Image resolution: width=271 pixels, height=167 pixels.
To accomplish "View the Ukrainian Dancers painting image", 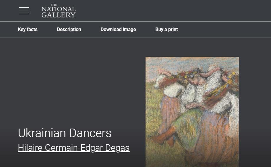I will click(x=192, y=112).
